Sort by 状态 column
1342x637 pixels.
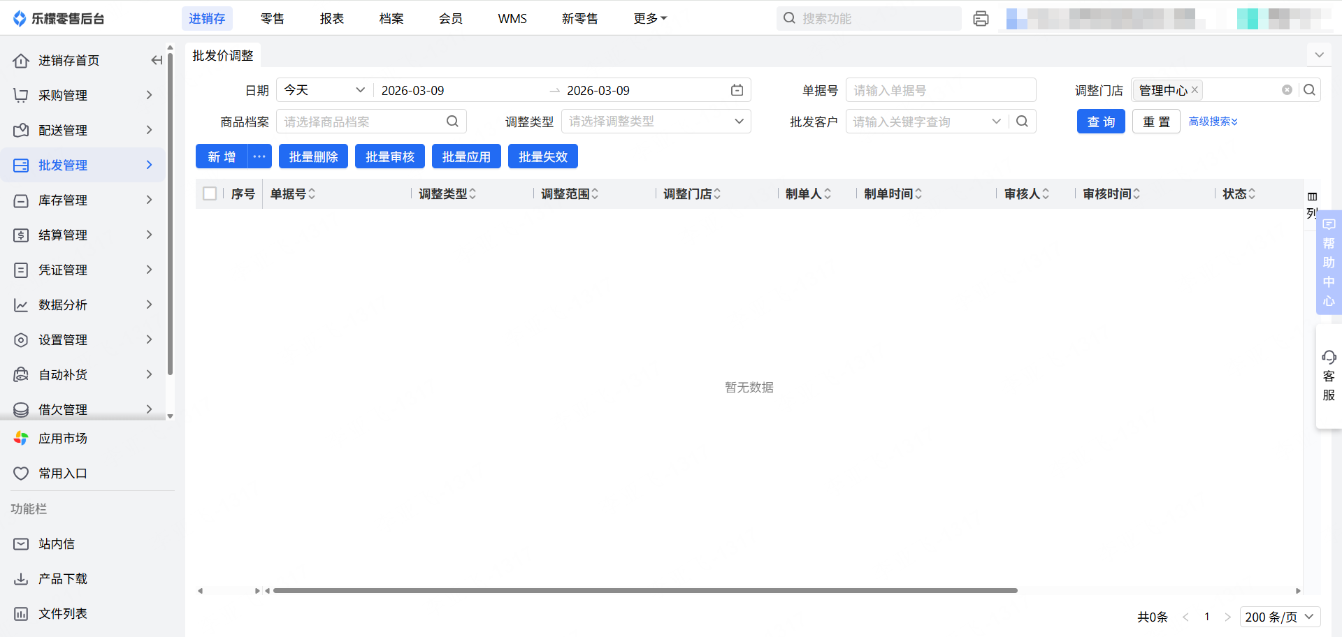[1252, 194]
